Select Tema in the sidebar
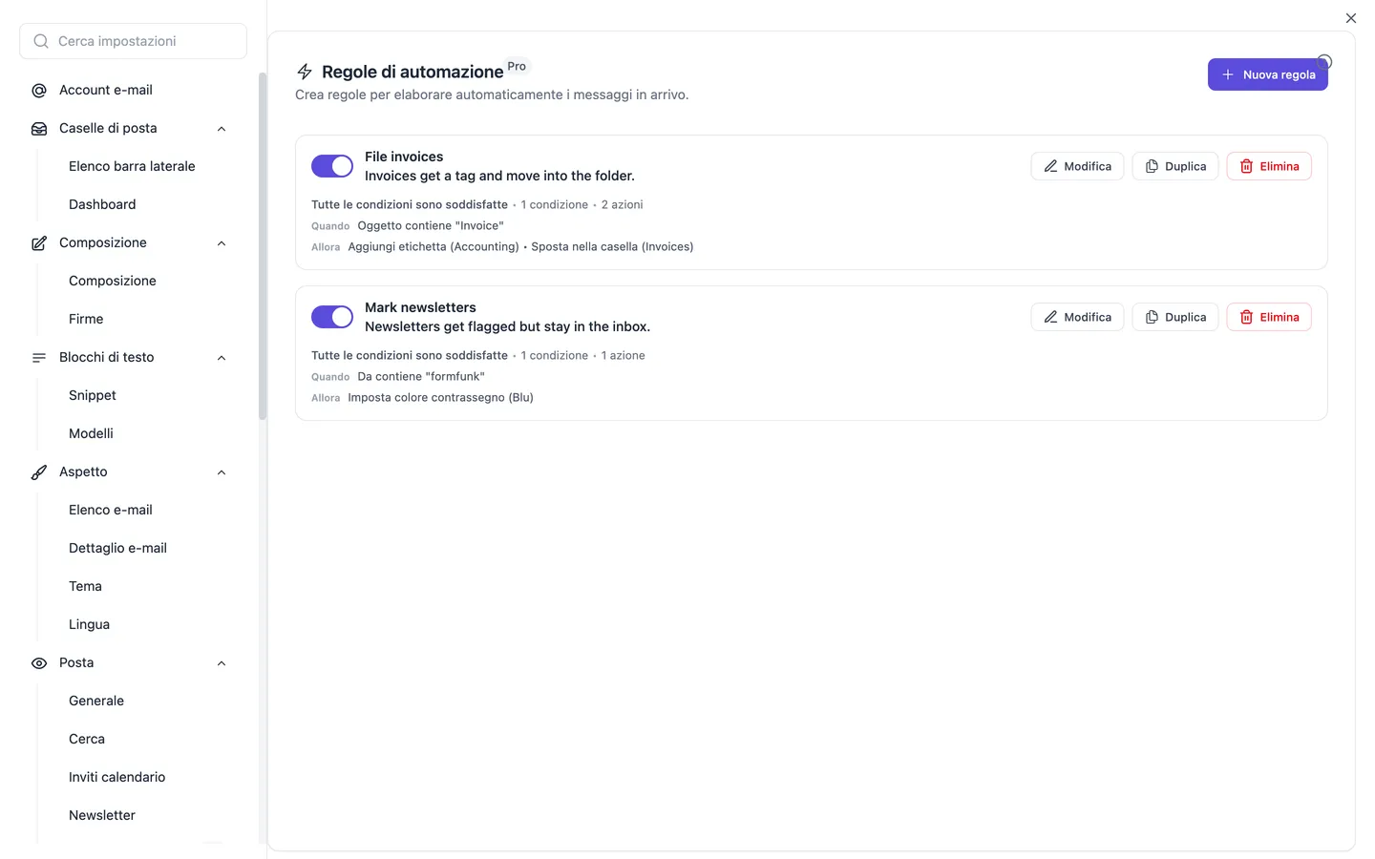 click(85, 586)
